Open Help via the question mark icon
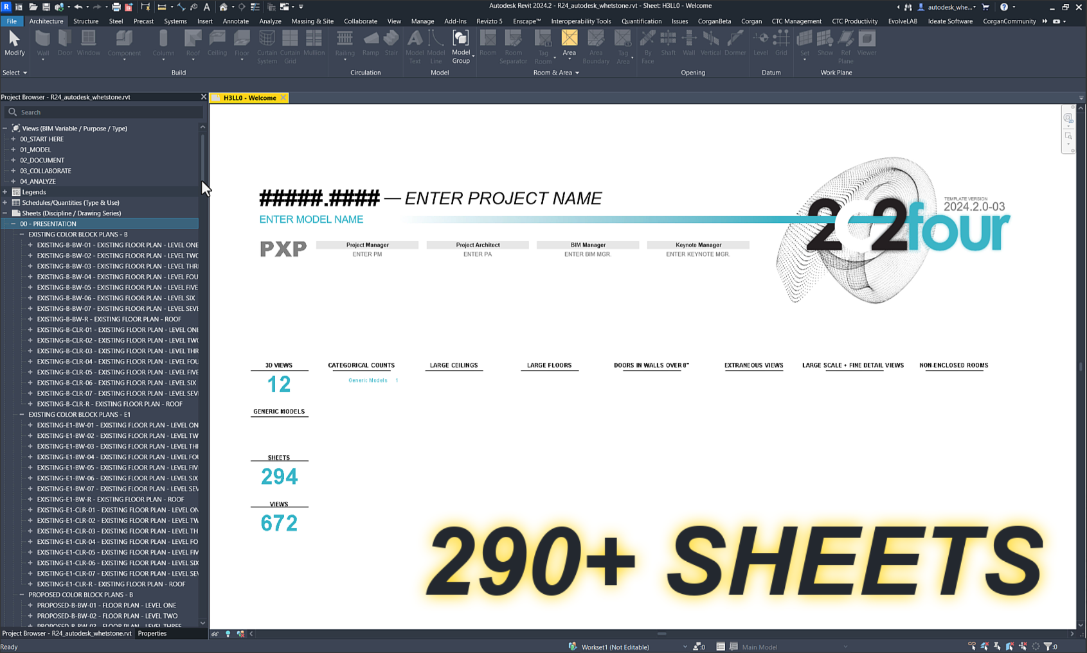Image resolution: width=1087 pixels, height=653 pixels. (x=1004, y=7)
